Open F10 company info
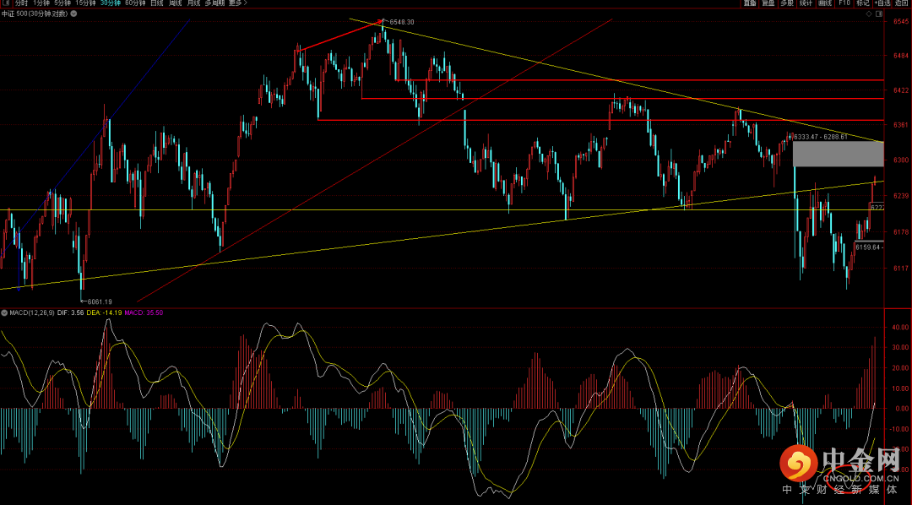The height and width of the screenshot is (505, 912). click(x=844, y=3)
